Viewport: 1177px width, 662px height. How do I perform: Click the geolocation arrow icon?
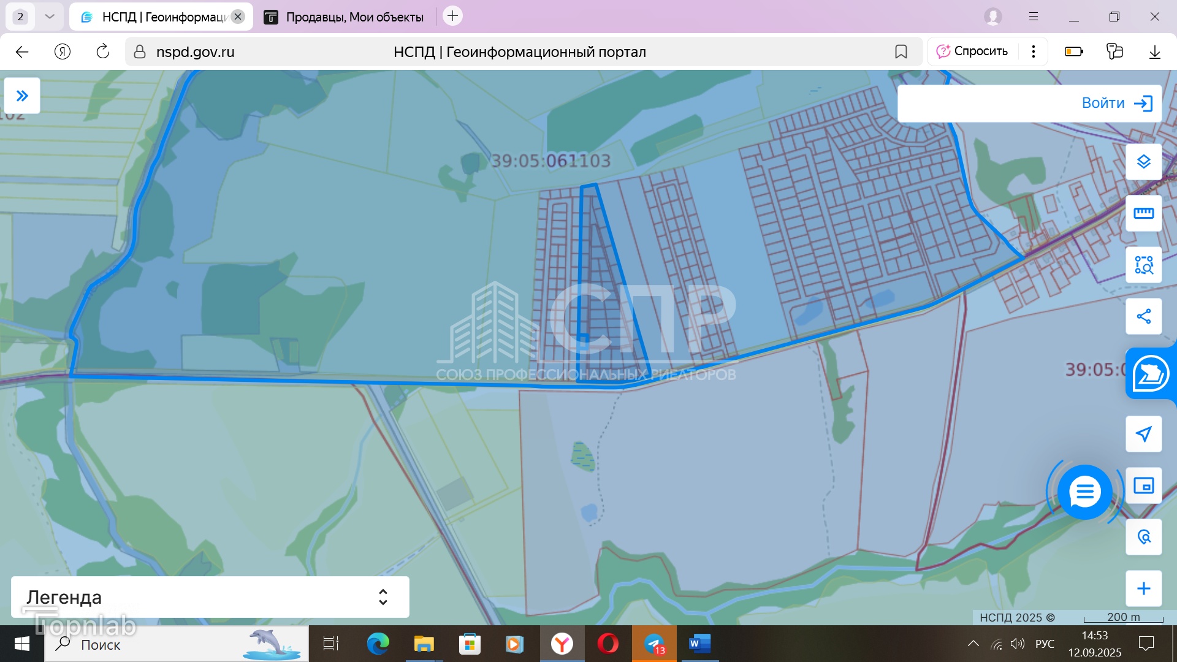pos(1143,434)
